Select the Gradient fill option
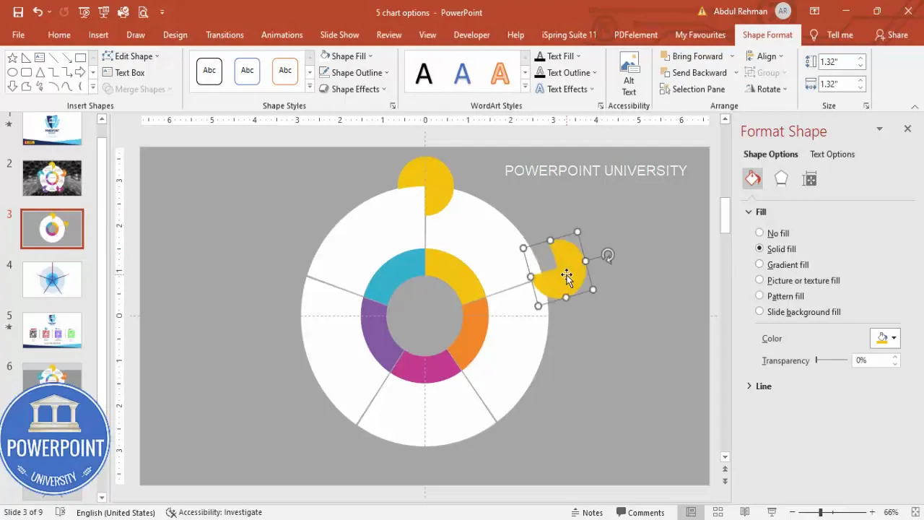This screenshot has height=520, width=924. [x=782, y=265]
